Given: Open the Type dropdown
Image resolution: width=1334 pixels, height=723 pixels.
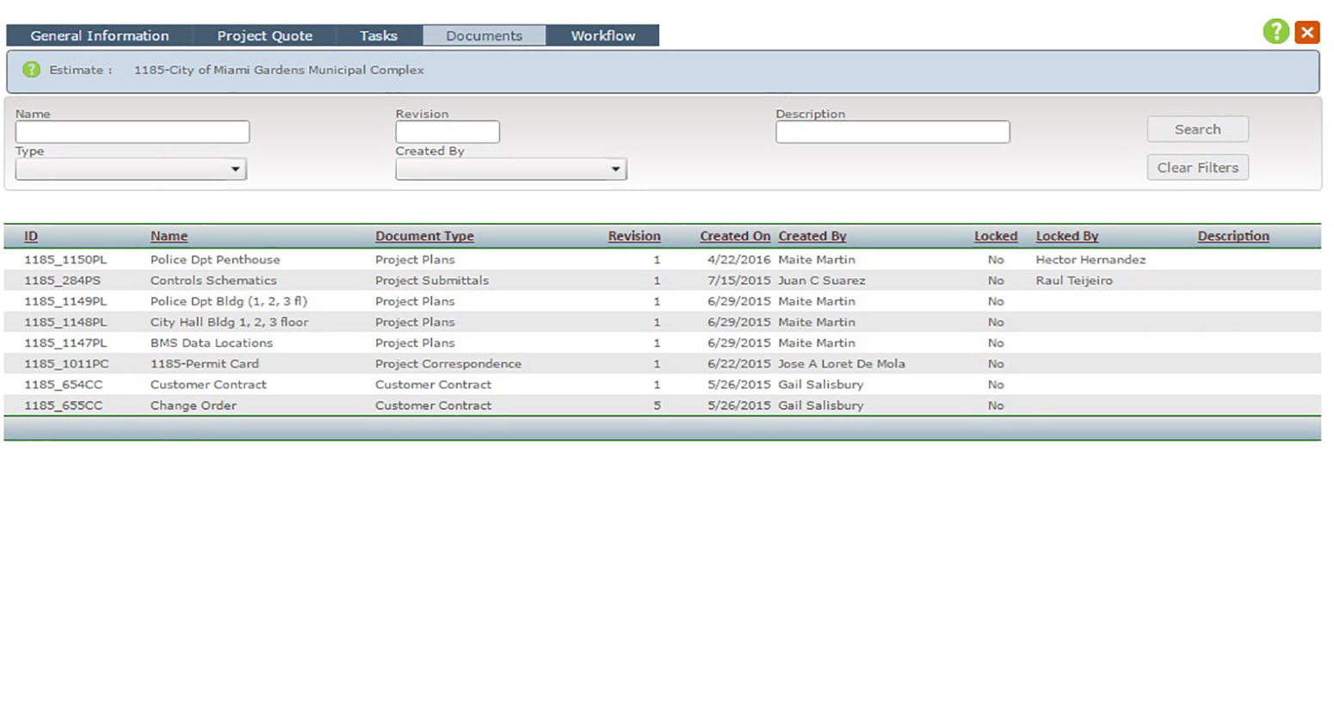Looking at the screenshot, I should tap(131, 169).
